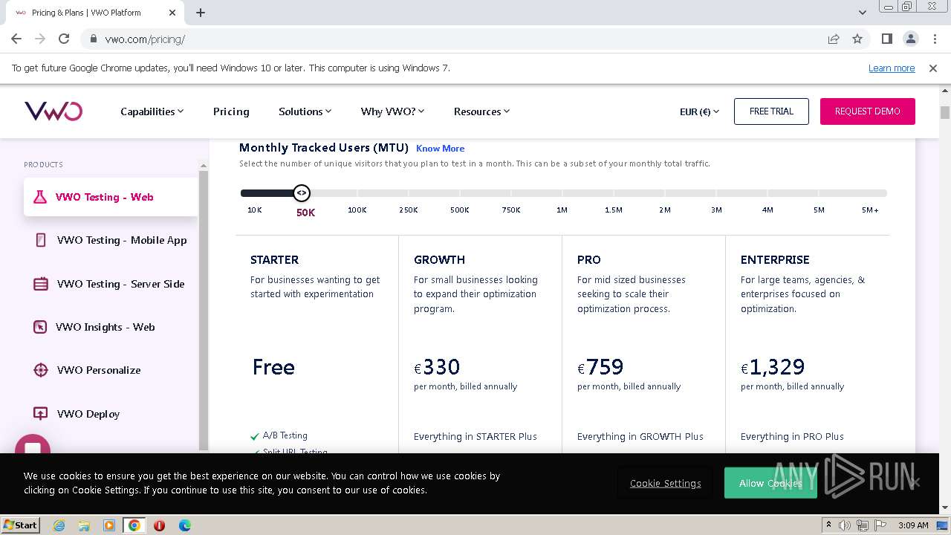Click the VWO Personalize target icon

pos(41,370)
